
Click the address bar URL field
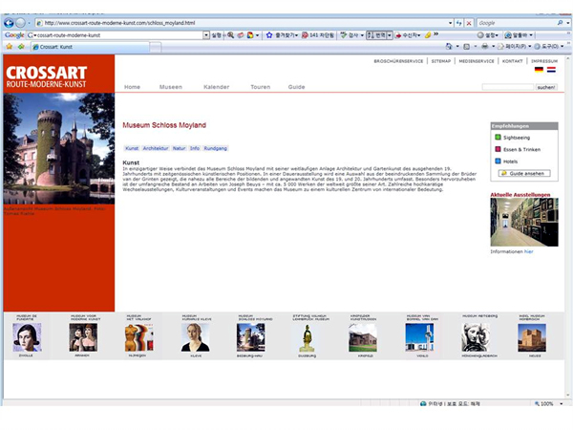(242, 23)
